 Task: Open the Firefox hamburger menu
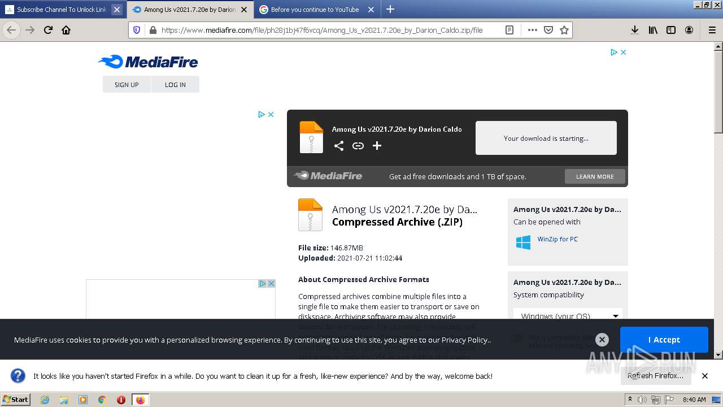point(712,30)
